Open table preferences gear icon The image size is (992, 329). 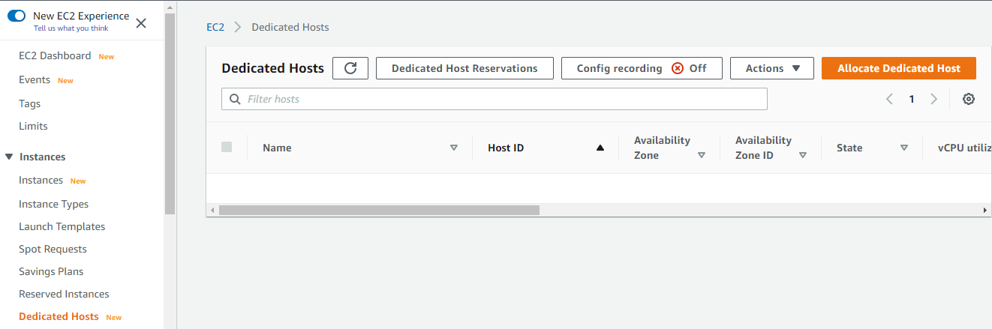969,99
